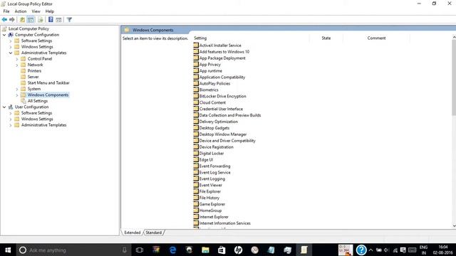Open the File menu

pyautogui.click(x=6, y=11)
